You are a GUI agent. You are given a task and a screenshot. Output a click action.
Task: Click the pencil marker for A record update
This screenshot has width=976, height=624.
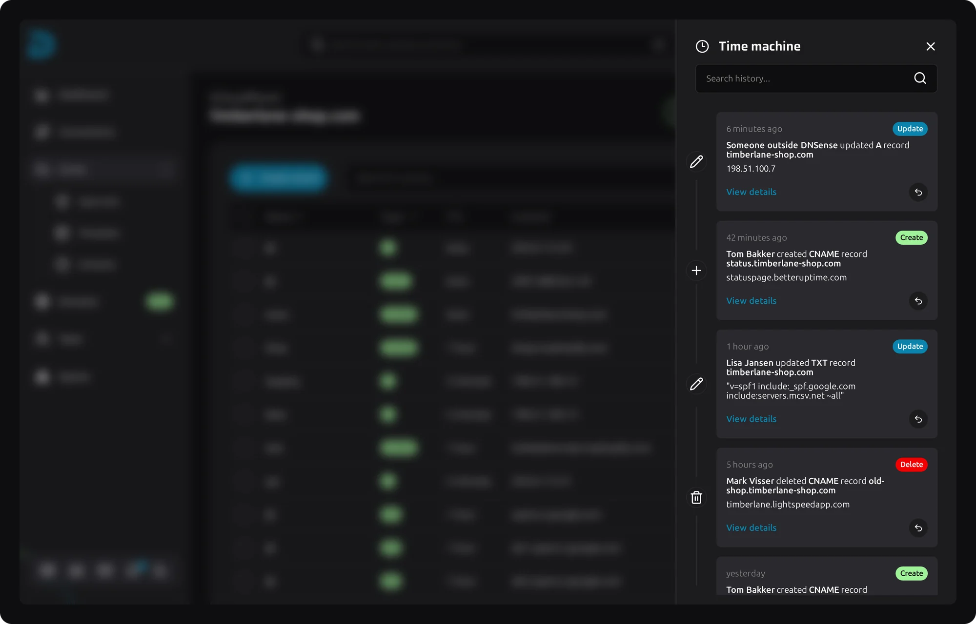pyautogui.click(x=696, y=161)
